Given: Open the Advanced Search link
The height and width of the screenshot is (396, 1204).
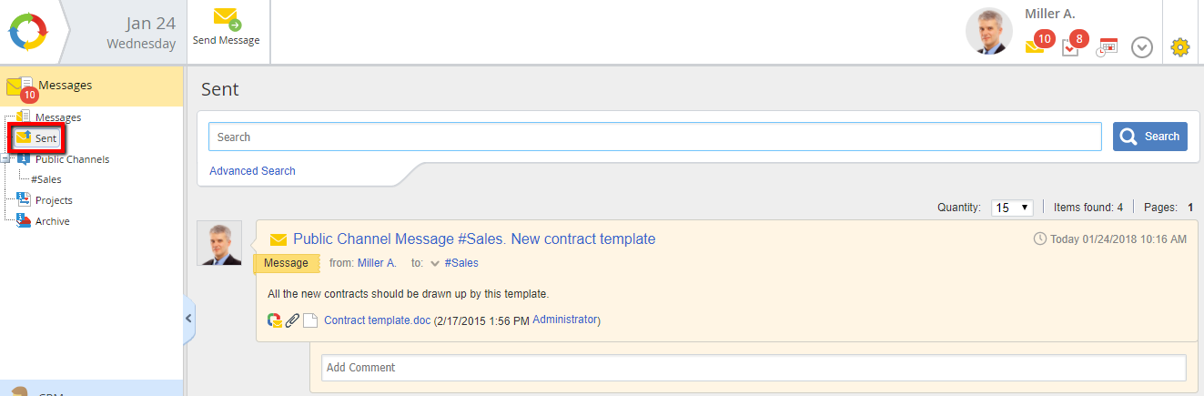Looking at the screenshot, I should click(x=252, y=171).
